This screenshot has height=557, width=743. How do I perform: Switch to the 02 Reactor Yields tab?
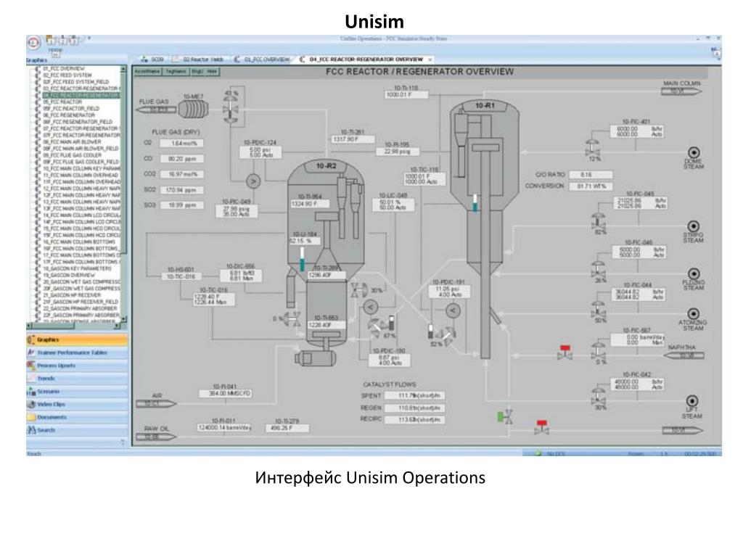(198, 59)
